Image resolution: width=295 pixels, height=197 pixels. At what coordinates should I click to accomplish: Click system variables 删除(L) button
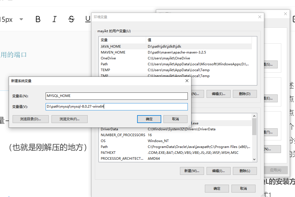[x=245, y=171]
